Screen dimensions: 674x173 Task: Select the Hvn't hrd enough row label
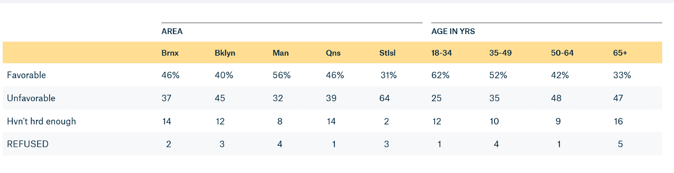pyautogui.click(x=41, y=121)
